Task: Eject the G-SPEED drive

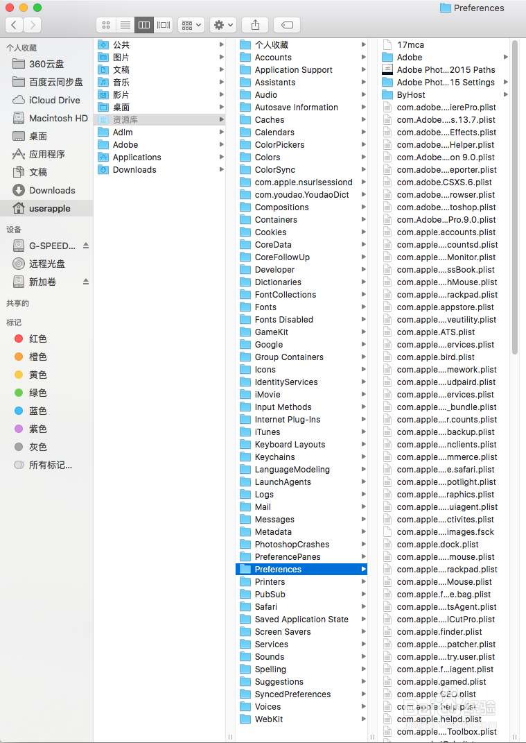Action: (86, 246)
